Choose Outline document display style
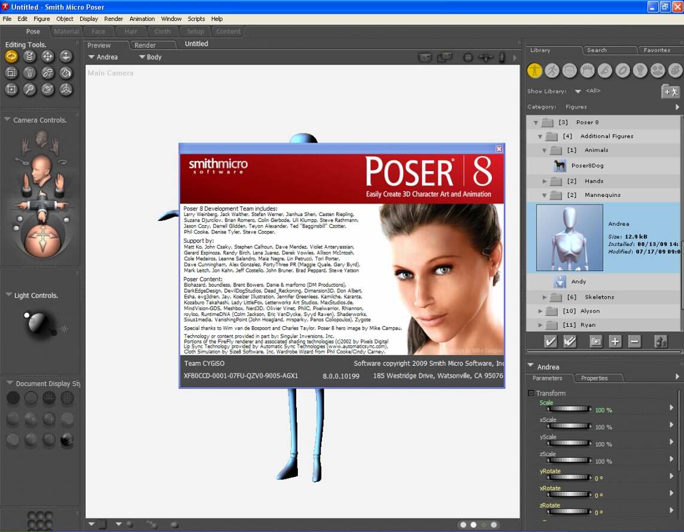684x532 pixels. tap(31, 398)
